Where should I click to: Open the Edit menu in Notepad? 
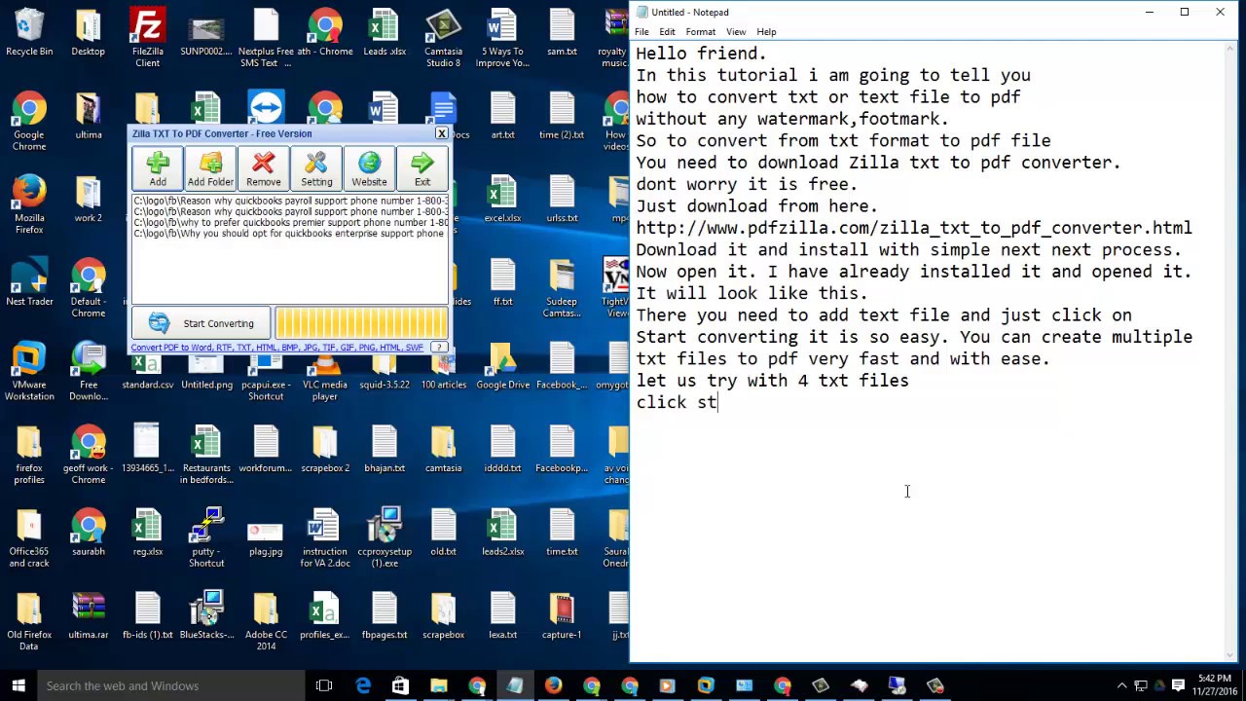point(667,32)
